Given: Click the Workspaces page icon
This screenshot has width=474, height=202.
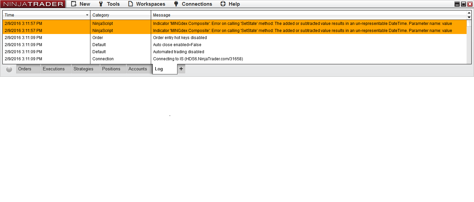Looking at the screenshot, I should (x=130, y=4).
